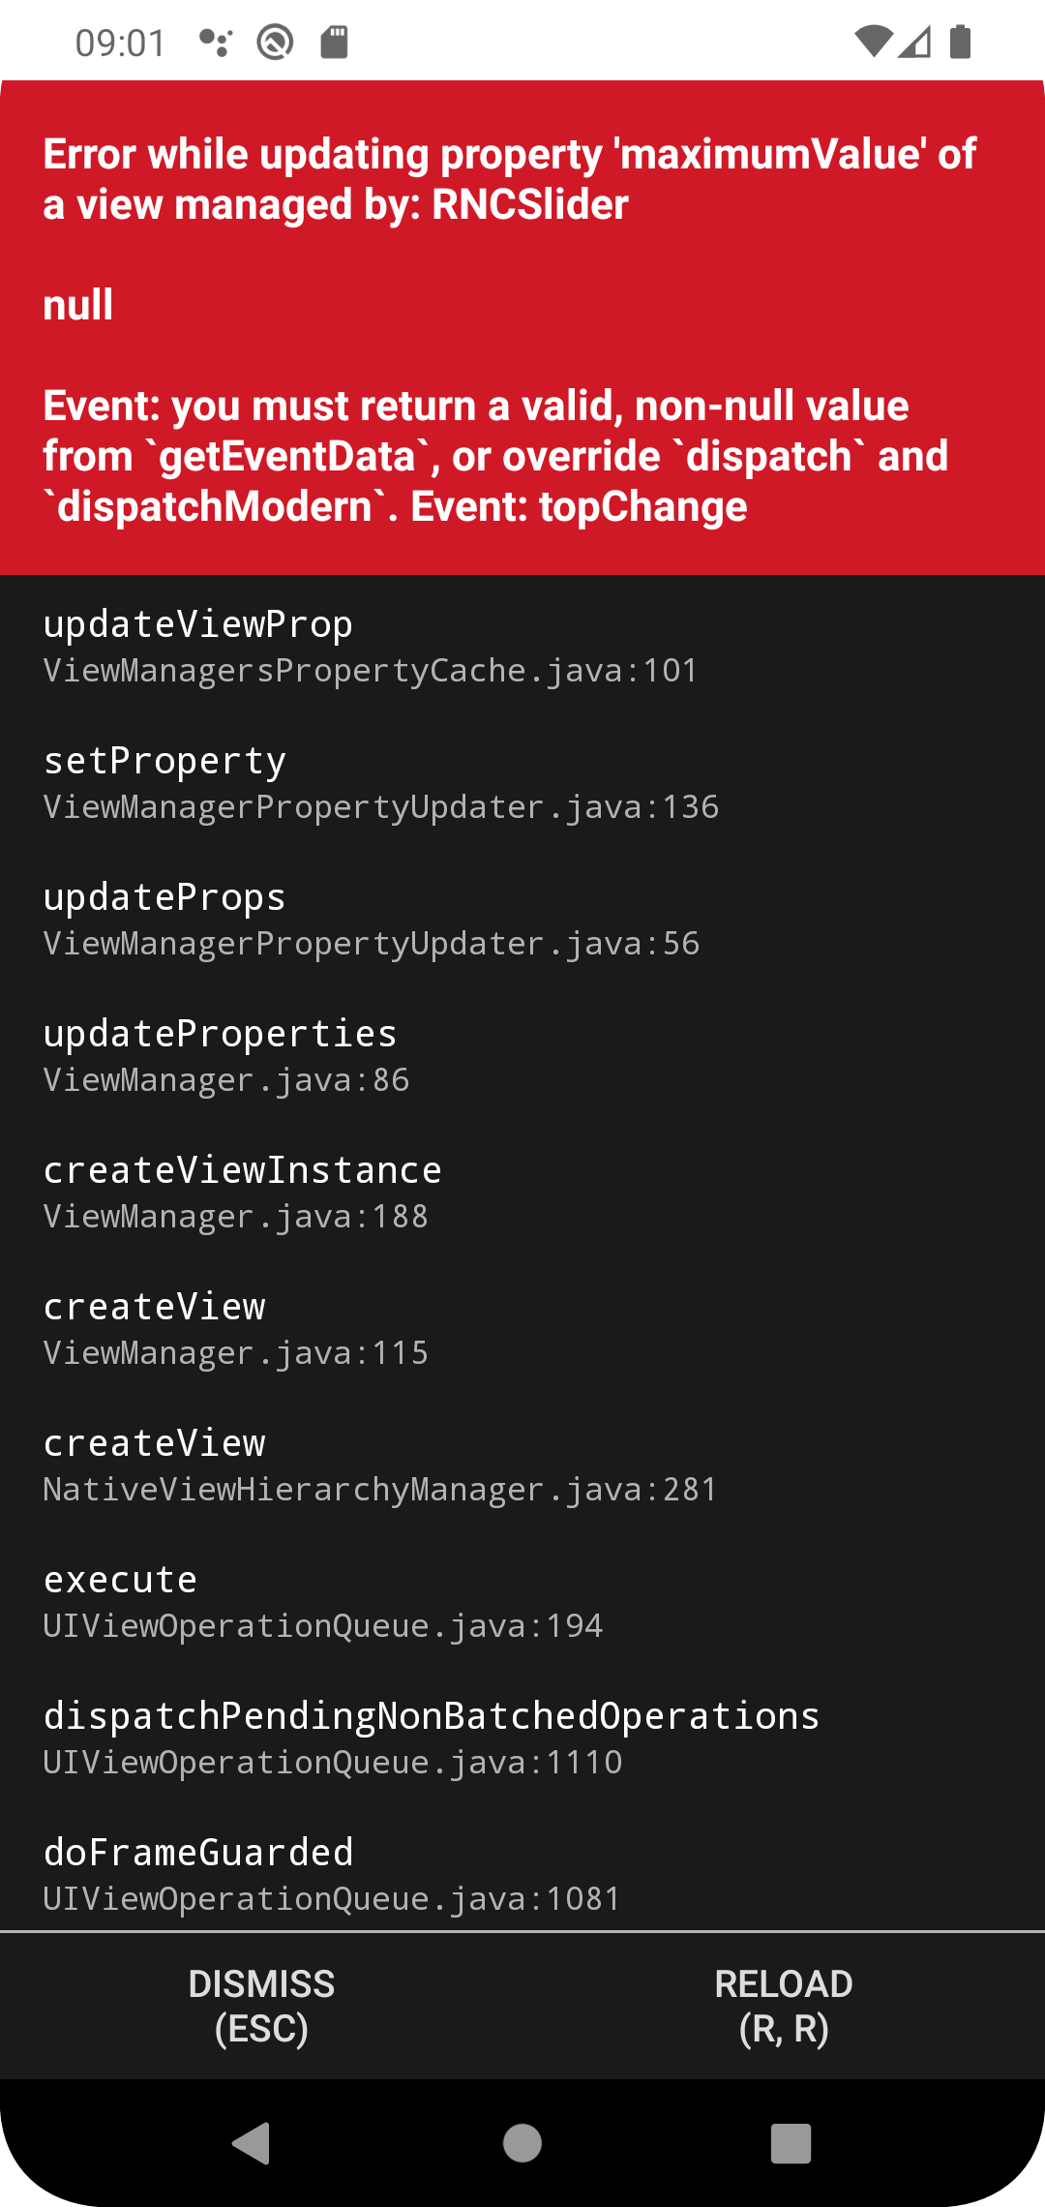Open updateProps in ViewManagerPropertyUpdater
The height and width of the screenshot is (2207, 1045).
click(x=373, y=918)
